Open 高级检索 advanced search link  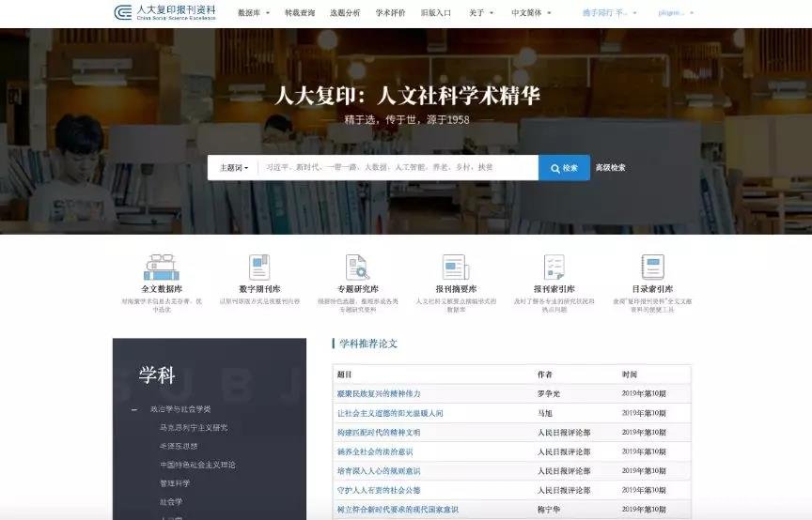coord(611,168)
